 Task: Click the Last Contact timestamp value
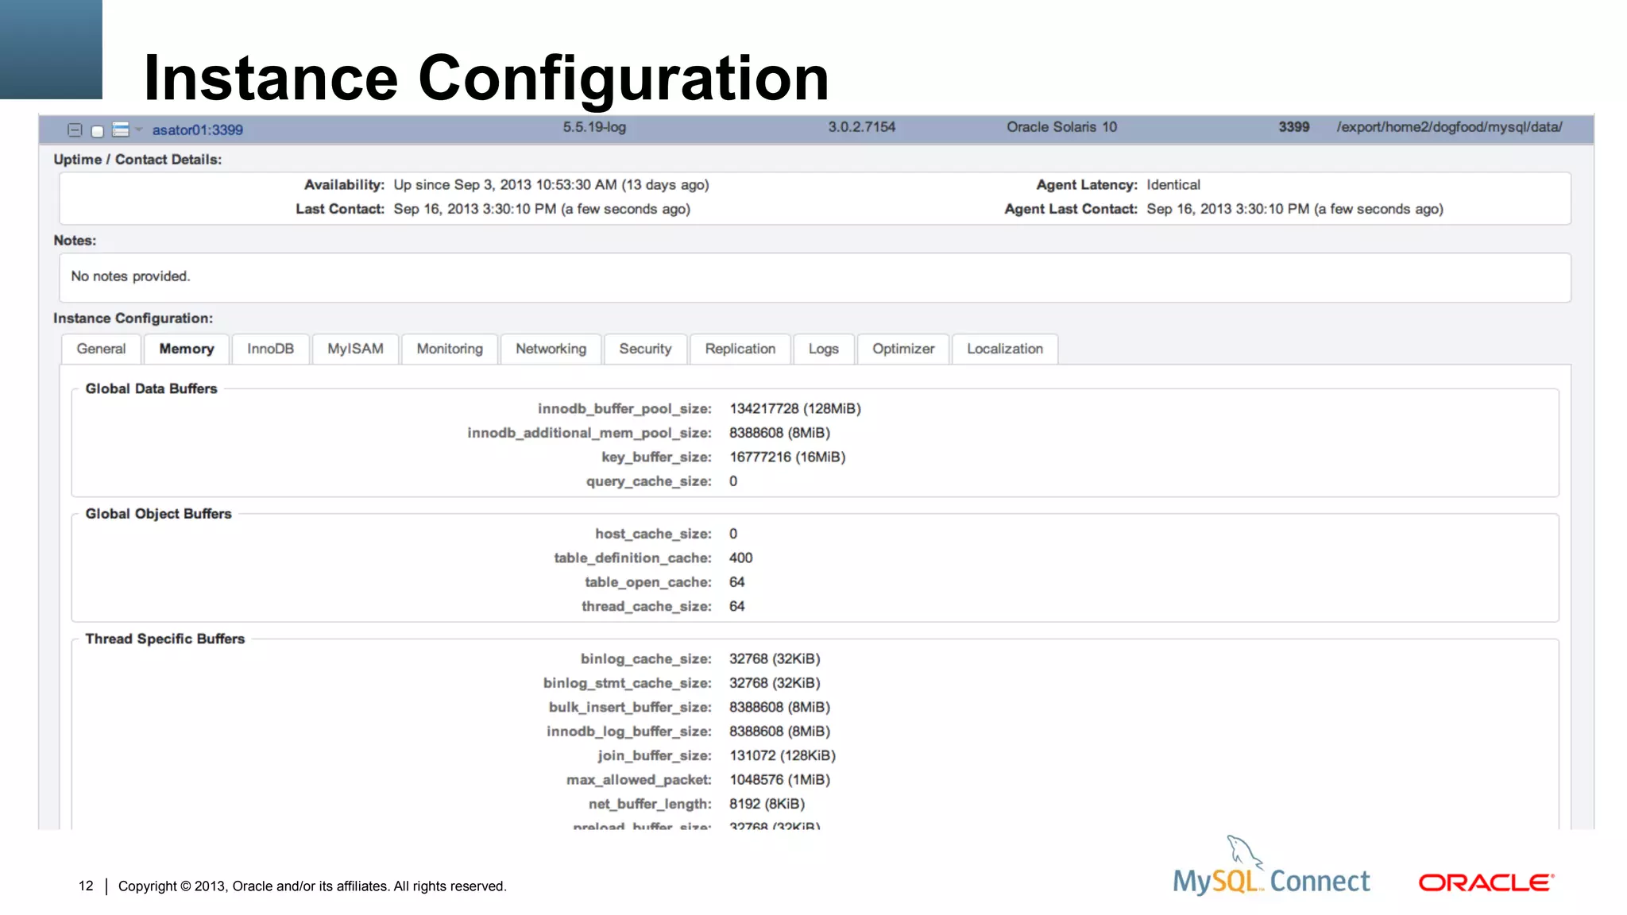[x=542, y=209]
